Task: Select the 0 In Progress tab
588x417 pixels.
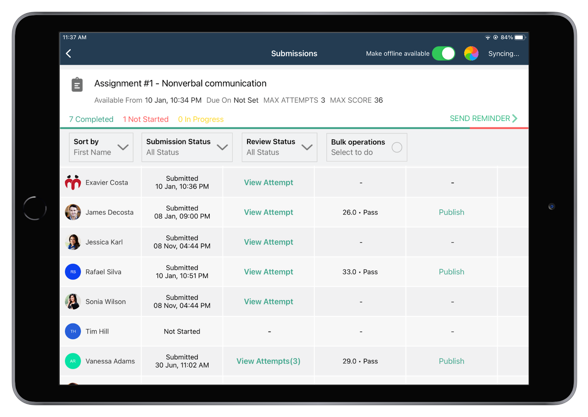Action: point(201,119)
